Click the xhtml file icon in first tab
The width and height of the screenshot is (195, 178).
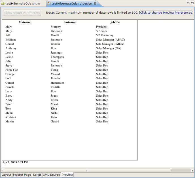(3, 3)
